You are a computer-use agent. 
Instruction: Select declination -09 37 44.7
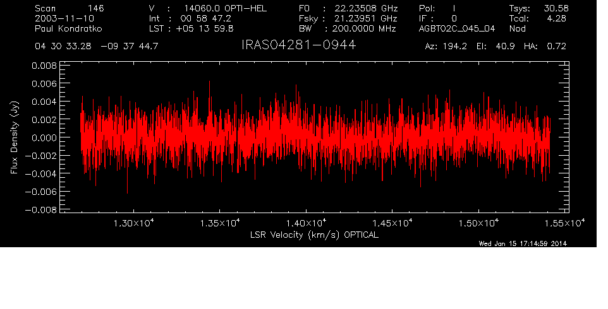pos(129,47)
